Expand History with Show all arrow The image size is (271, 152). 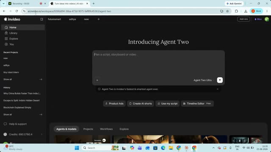click(41, 114)
